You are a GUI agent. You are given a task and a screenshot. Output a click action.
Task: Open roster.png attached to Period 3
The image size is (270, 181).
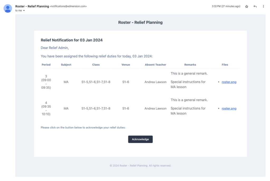229,82
